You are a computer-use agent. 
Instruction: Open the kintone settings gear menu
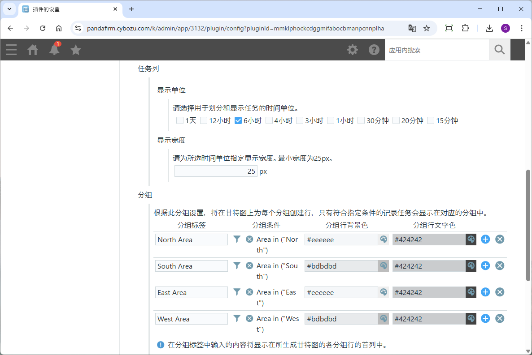(353, 50)
